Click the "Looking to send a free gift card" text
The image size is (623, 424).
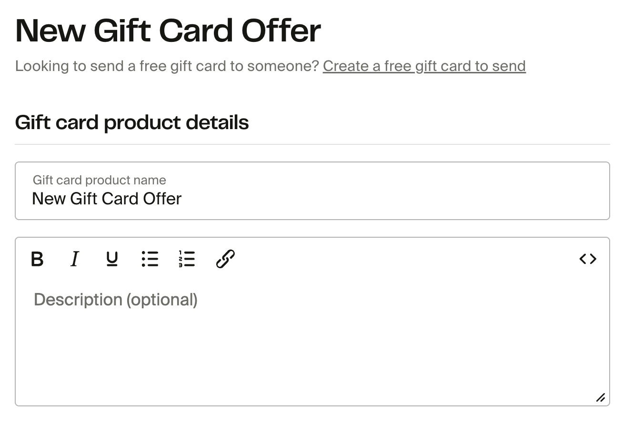[167, 66]
